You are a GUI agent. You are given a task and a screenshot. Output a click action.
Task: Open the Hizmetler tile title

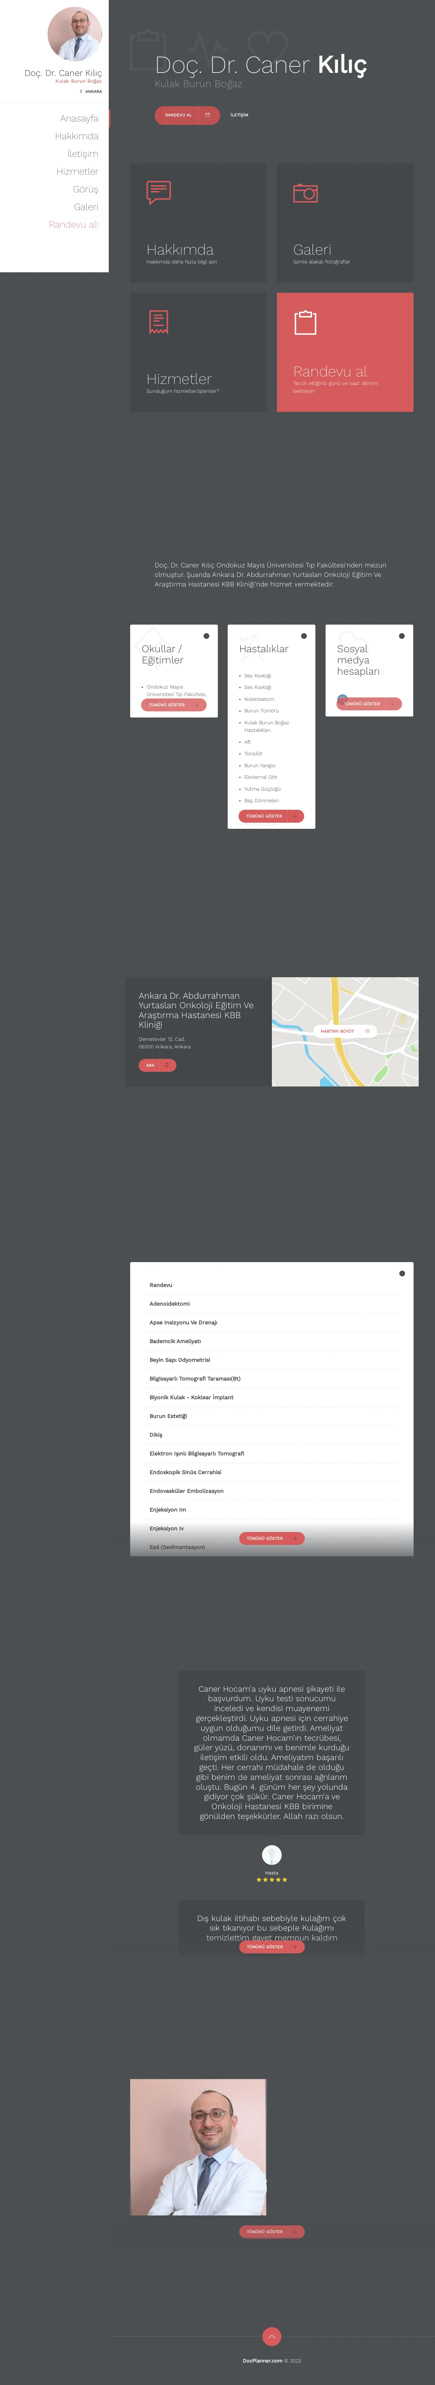[178, 379]
